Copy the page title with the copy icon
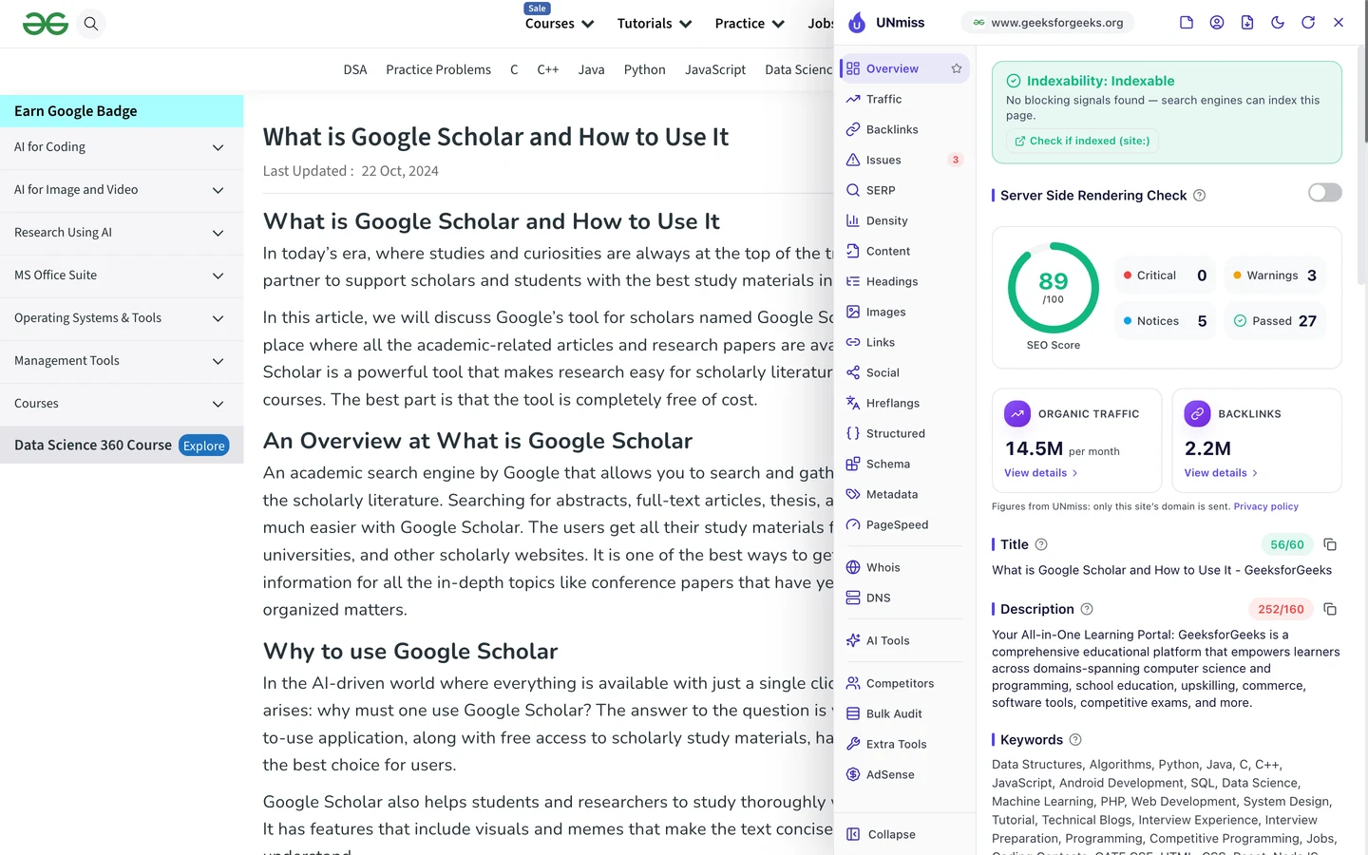The image size is (1368, 855). [1330, 544]
